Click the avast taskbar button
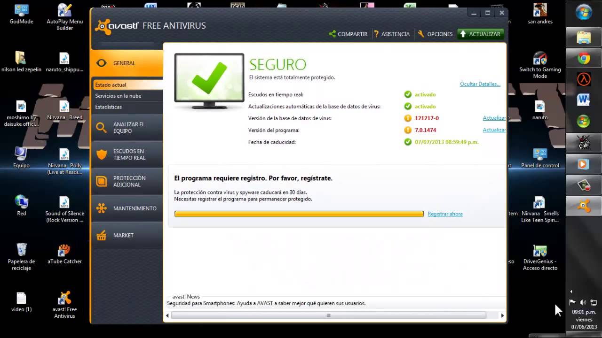 click(x=584, y=206)
